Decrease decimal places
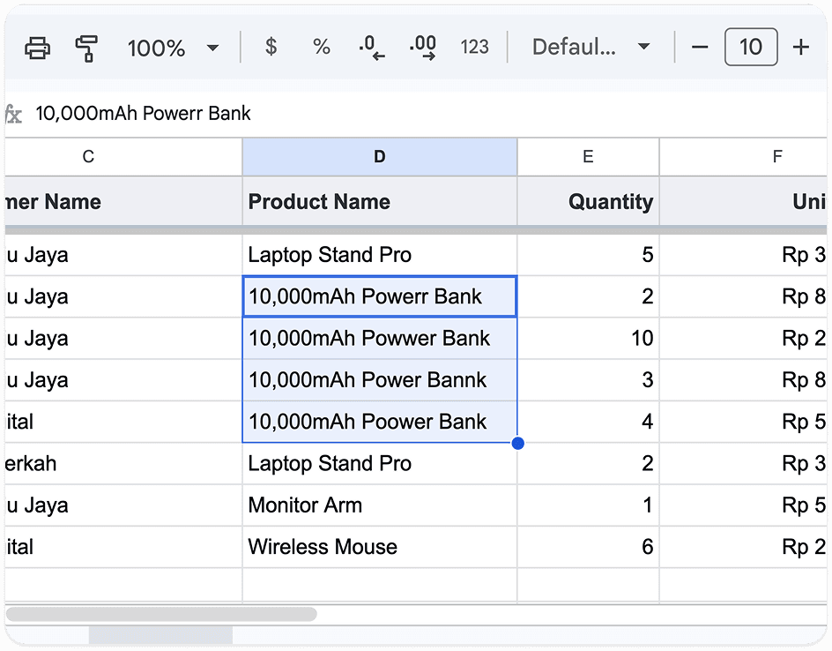This screenshot has width=832, height=651. pos(371,48)
